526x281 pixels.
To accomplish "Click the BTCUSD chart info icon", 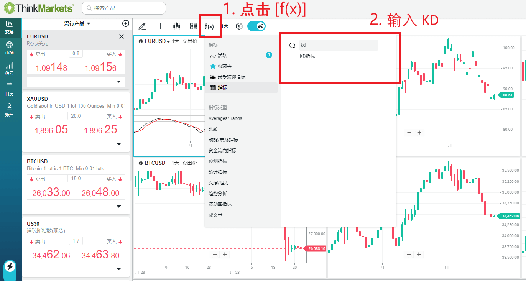I will (x=141, y=163).
